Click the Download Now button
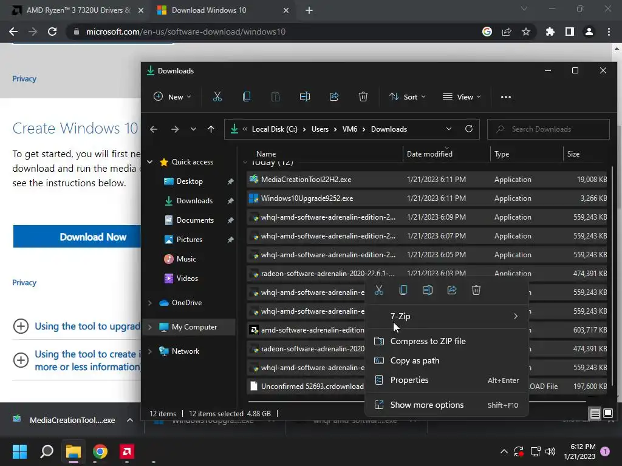The width and height of the screenshot is (622, 466). coord(77,237)
